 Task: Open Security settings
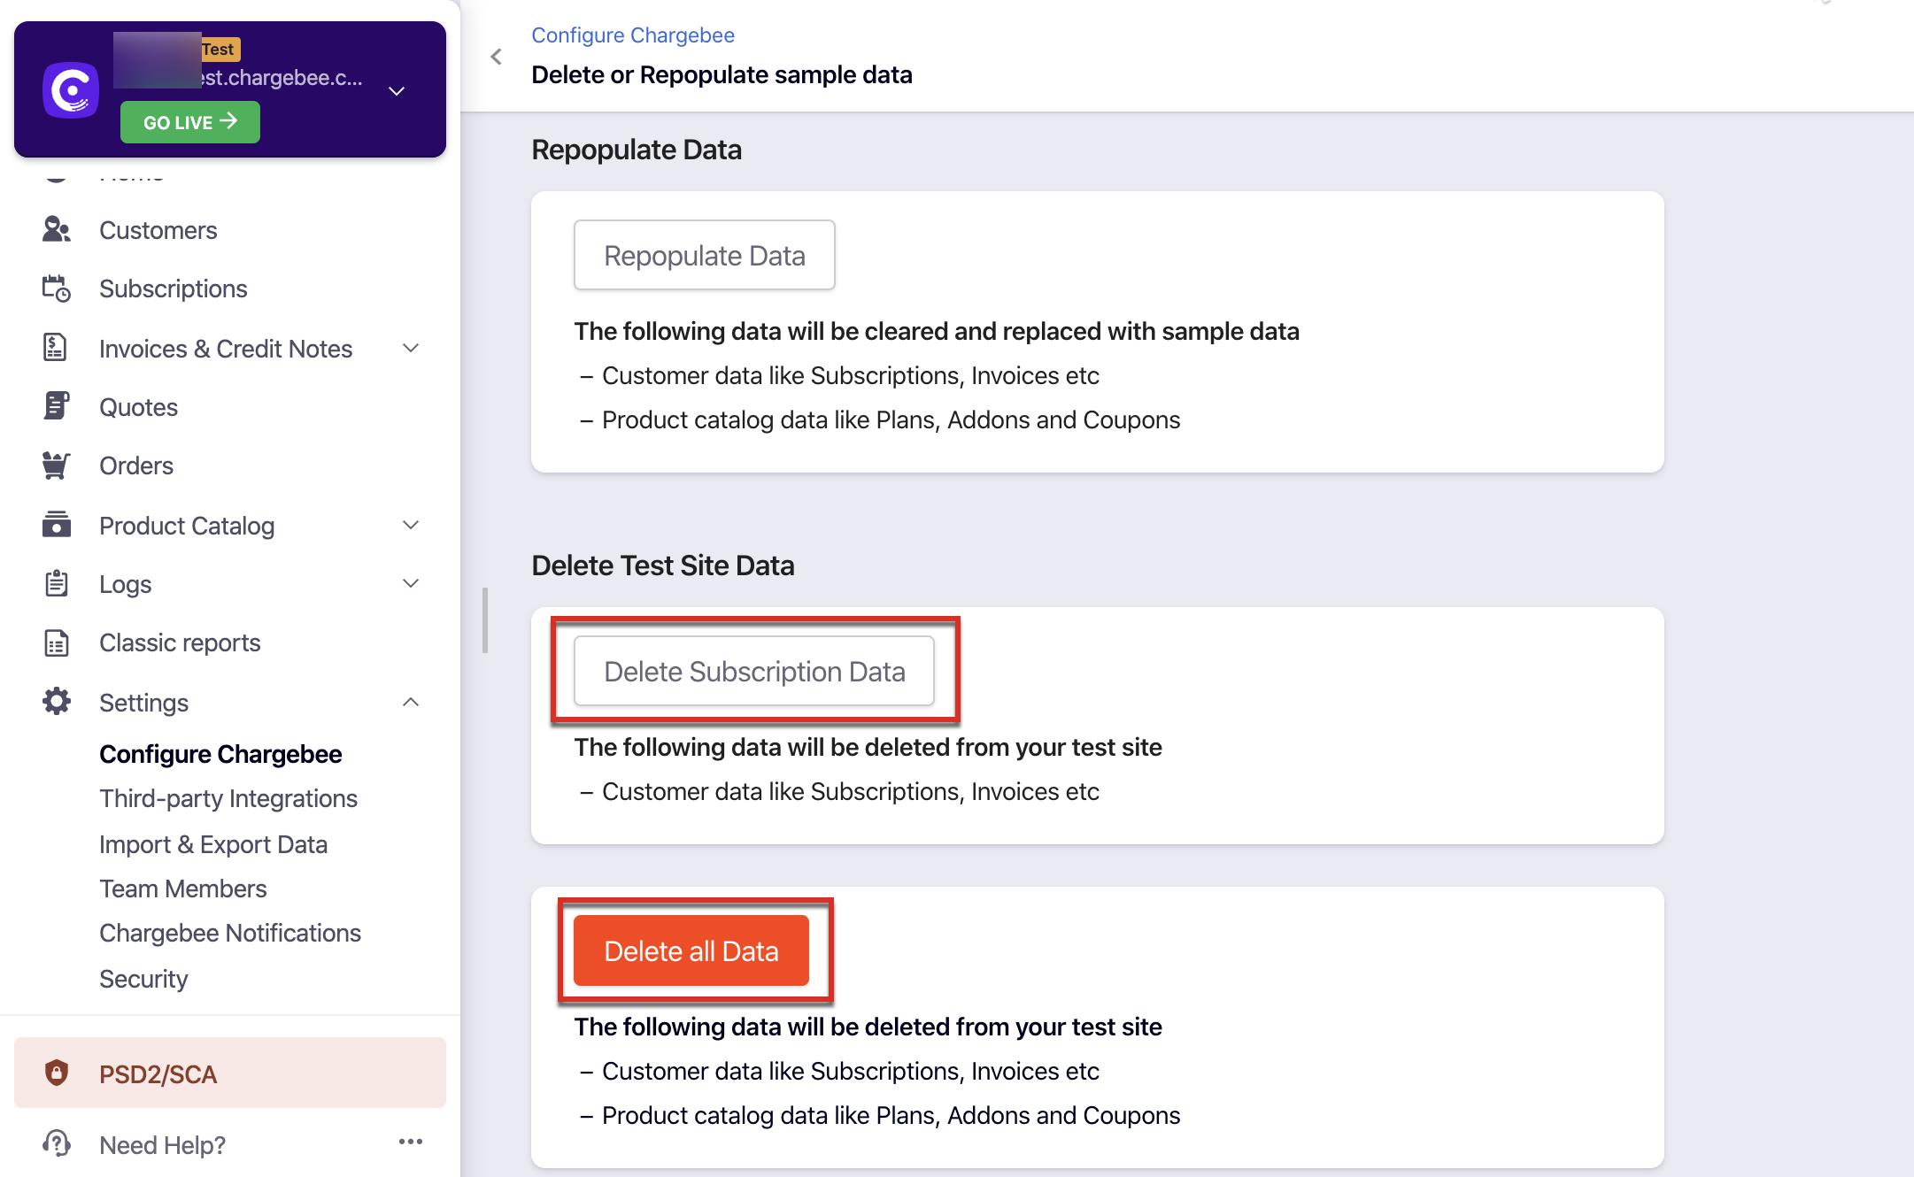click(143, 979)
